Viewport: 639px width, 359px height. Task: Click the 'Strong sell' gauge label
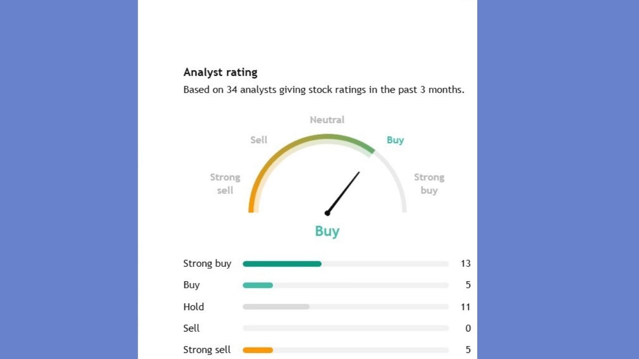[225, 183]
